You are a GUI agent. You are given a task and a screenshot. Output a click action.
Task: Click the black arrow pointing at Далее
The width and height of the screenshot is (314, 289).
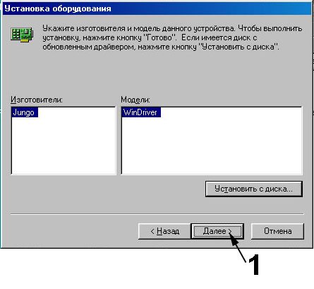[238, 247]
